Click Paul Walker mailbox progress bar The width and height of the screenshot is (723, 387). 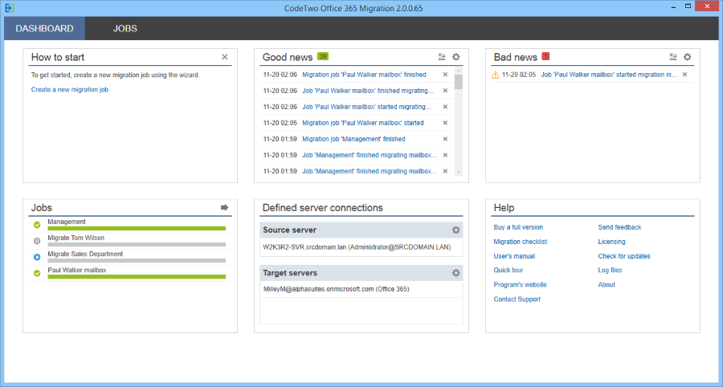tap(137, 277)
